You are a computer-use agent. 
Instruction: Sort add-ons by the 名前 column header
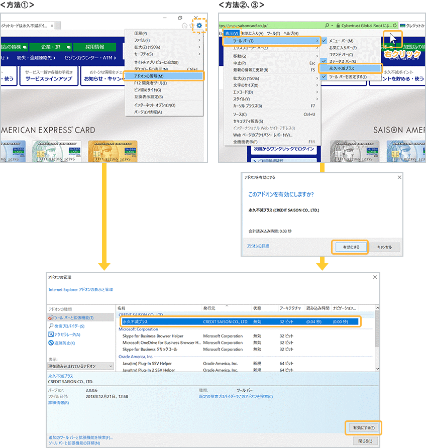click(x=159, y=308)
